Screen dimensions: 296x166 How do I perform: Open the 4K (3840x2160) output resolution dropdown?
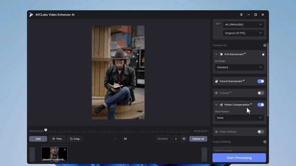(243, 24)
